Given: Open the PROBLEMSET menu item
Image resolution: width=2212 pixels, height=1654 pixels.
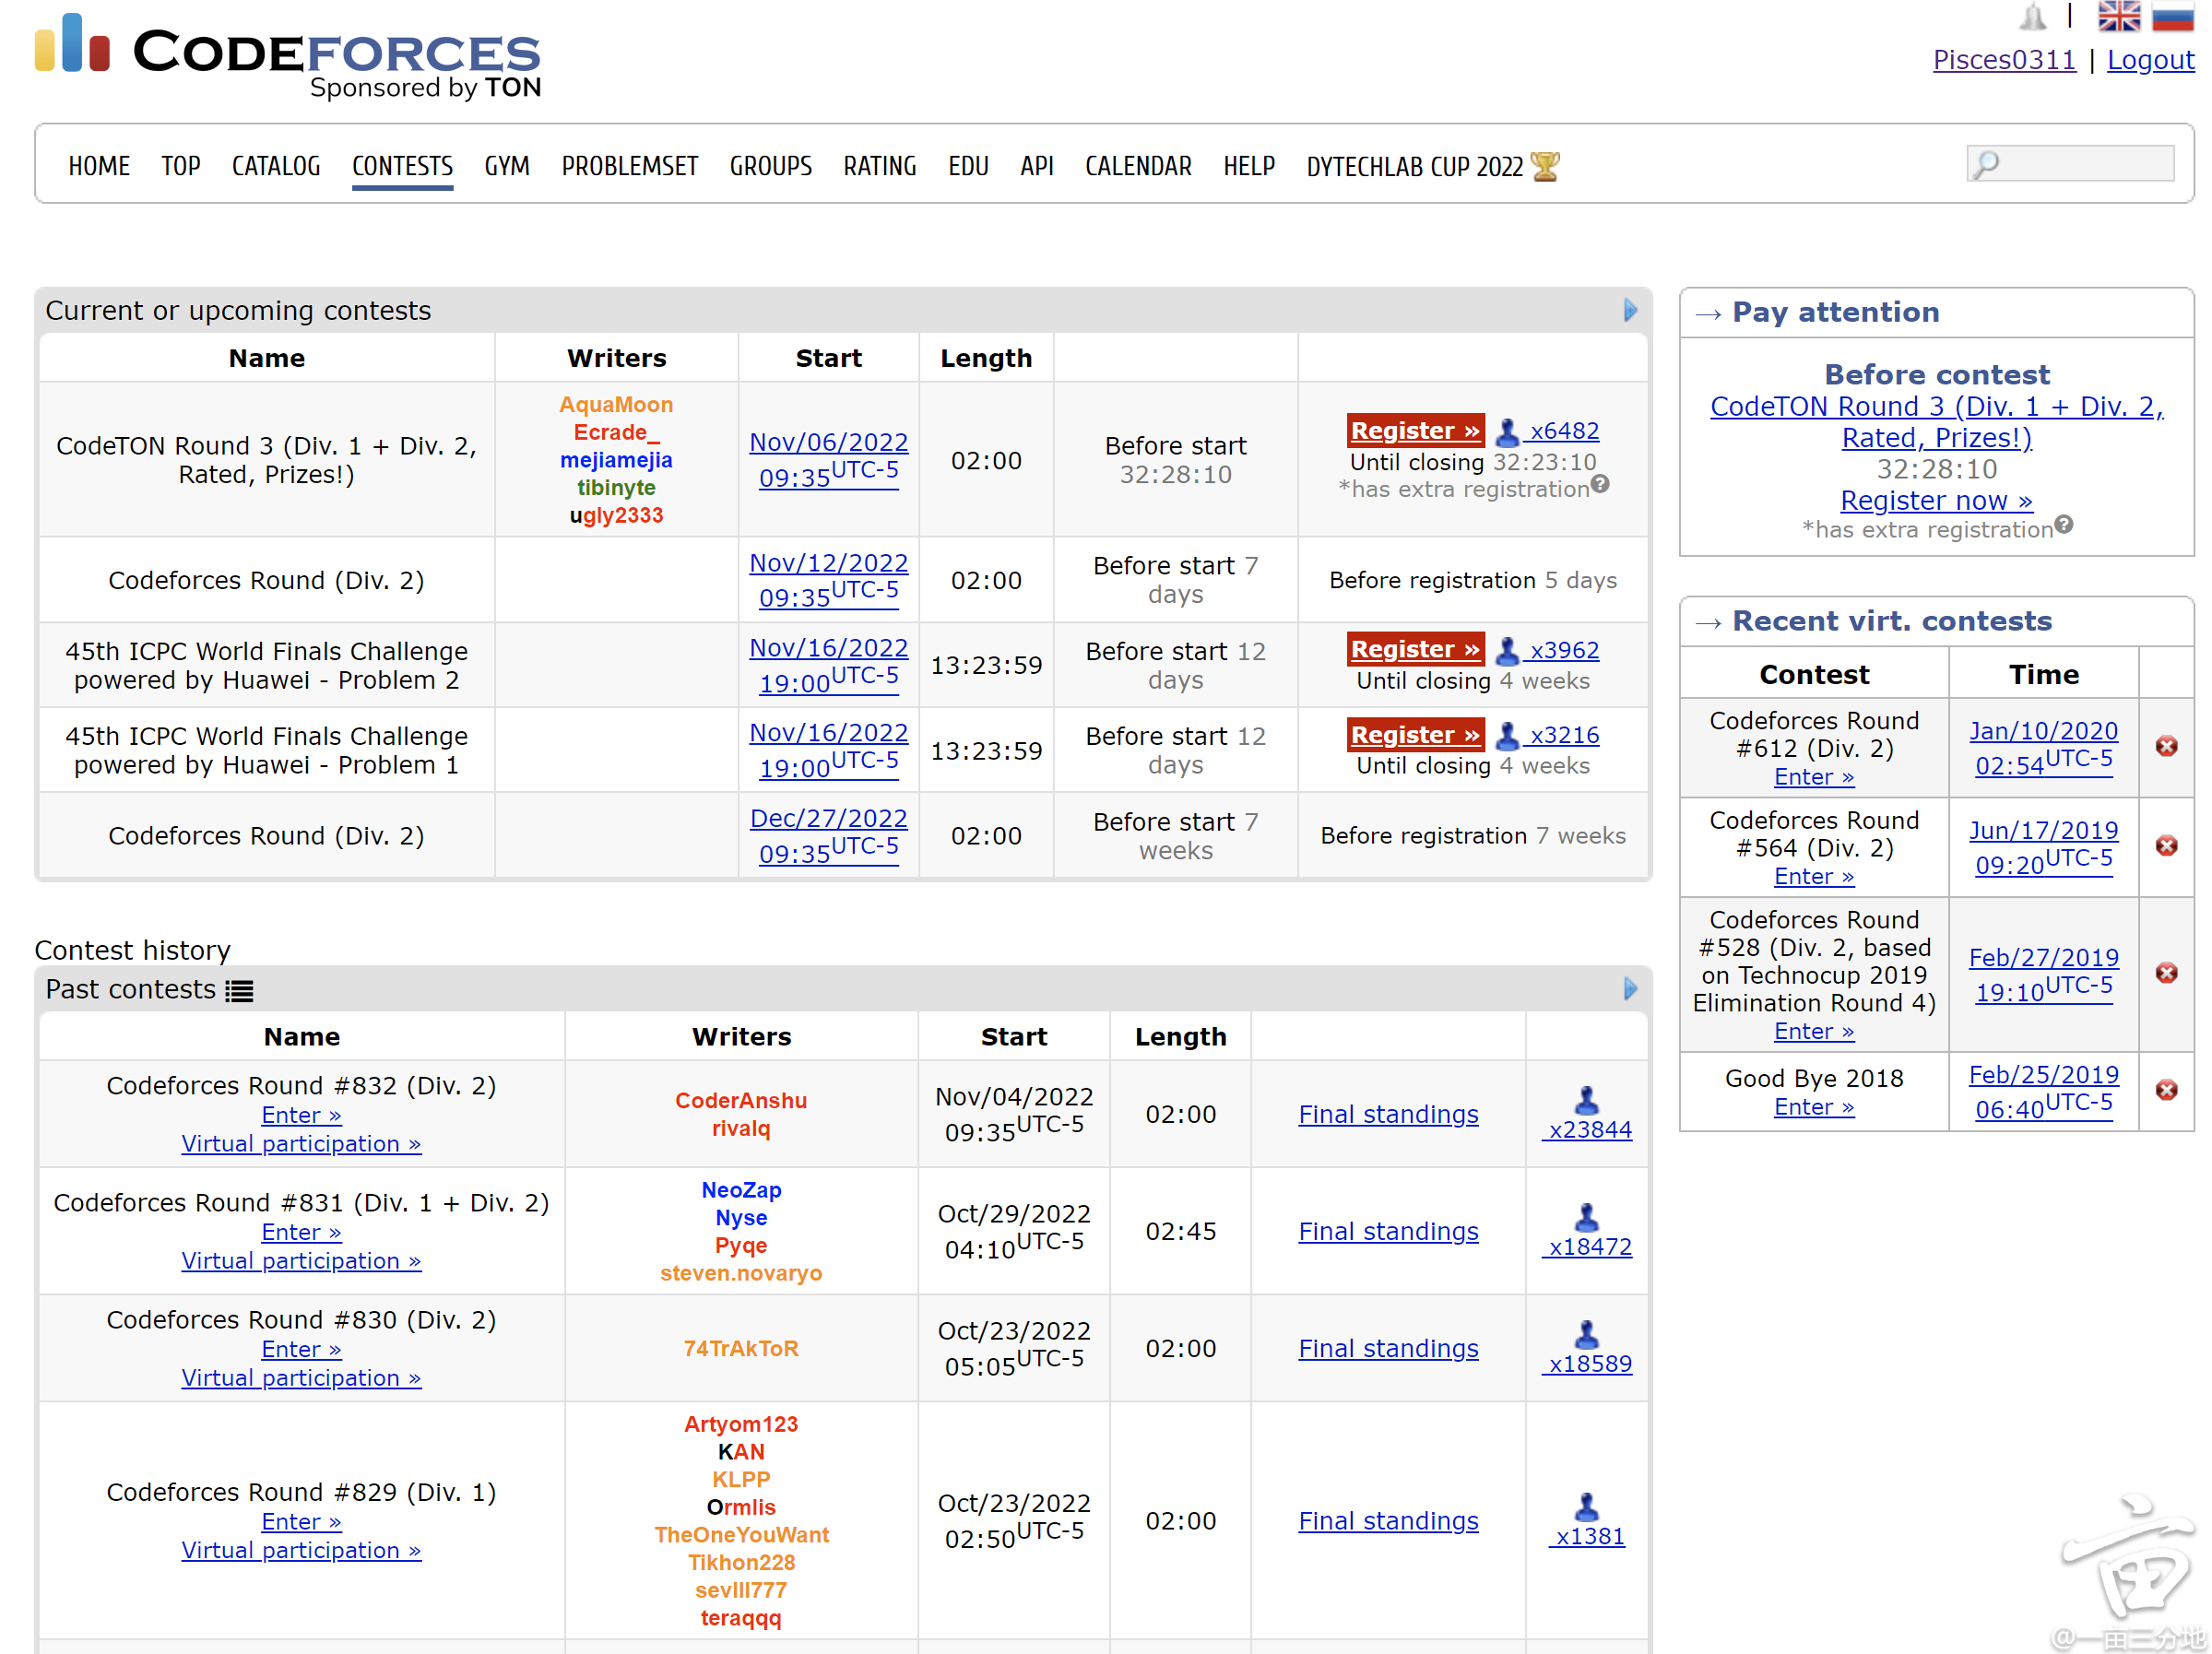Looking at the screenshot, I should (630, 166).
